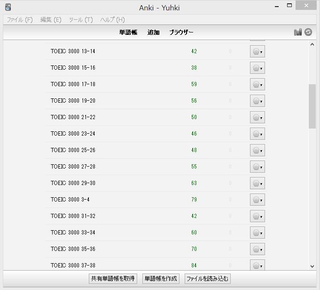
Task: Expand options dropdown for TOEIC 3000 29-30
Action: point(261,184)
